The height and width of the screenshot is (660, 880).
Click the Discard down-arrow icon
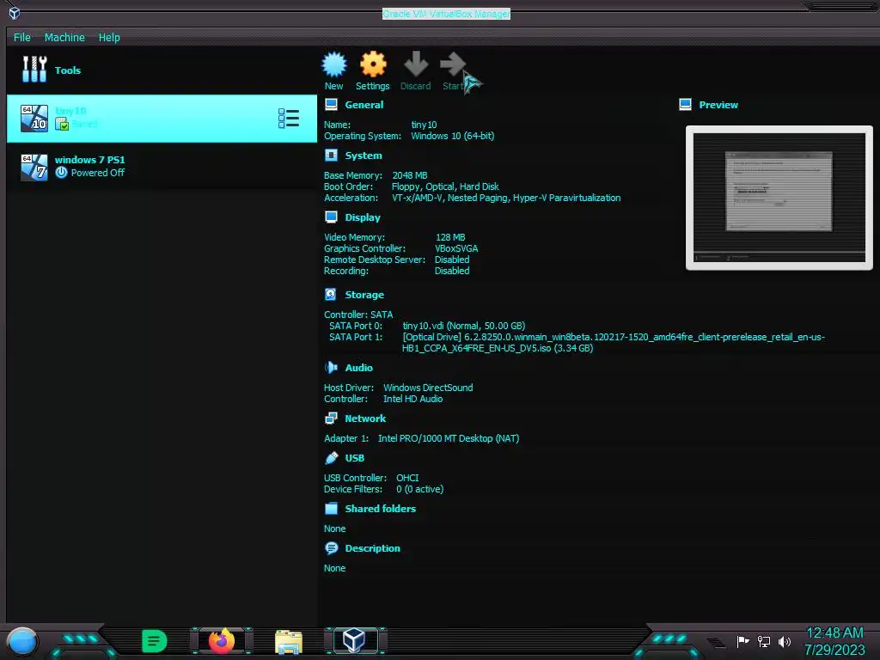pos(416,64)
